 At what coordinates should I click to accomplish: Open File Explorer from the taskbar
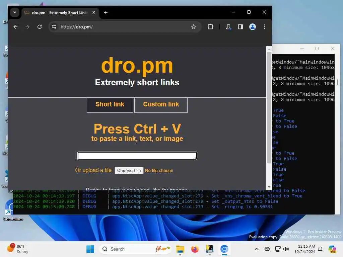click(180, 249)
